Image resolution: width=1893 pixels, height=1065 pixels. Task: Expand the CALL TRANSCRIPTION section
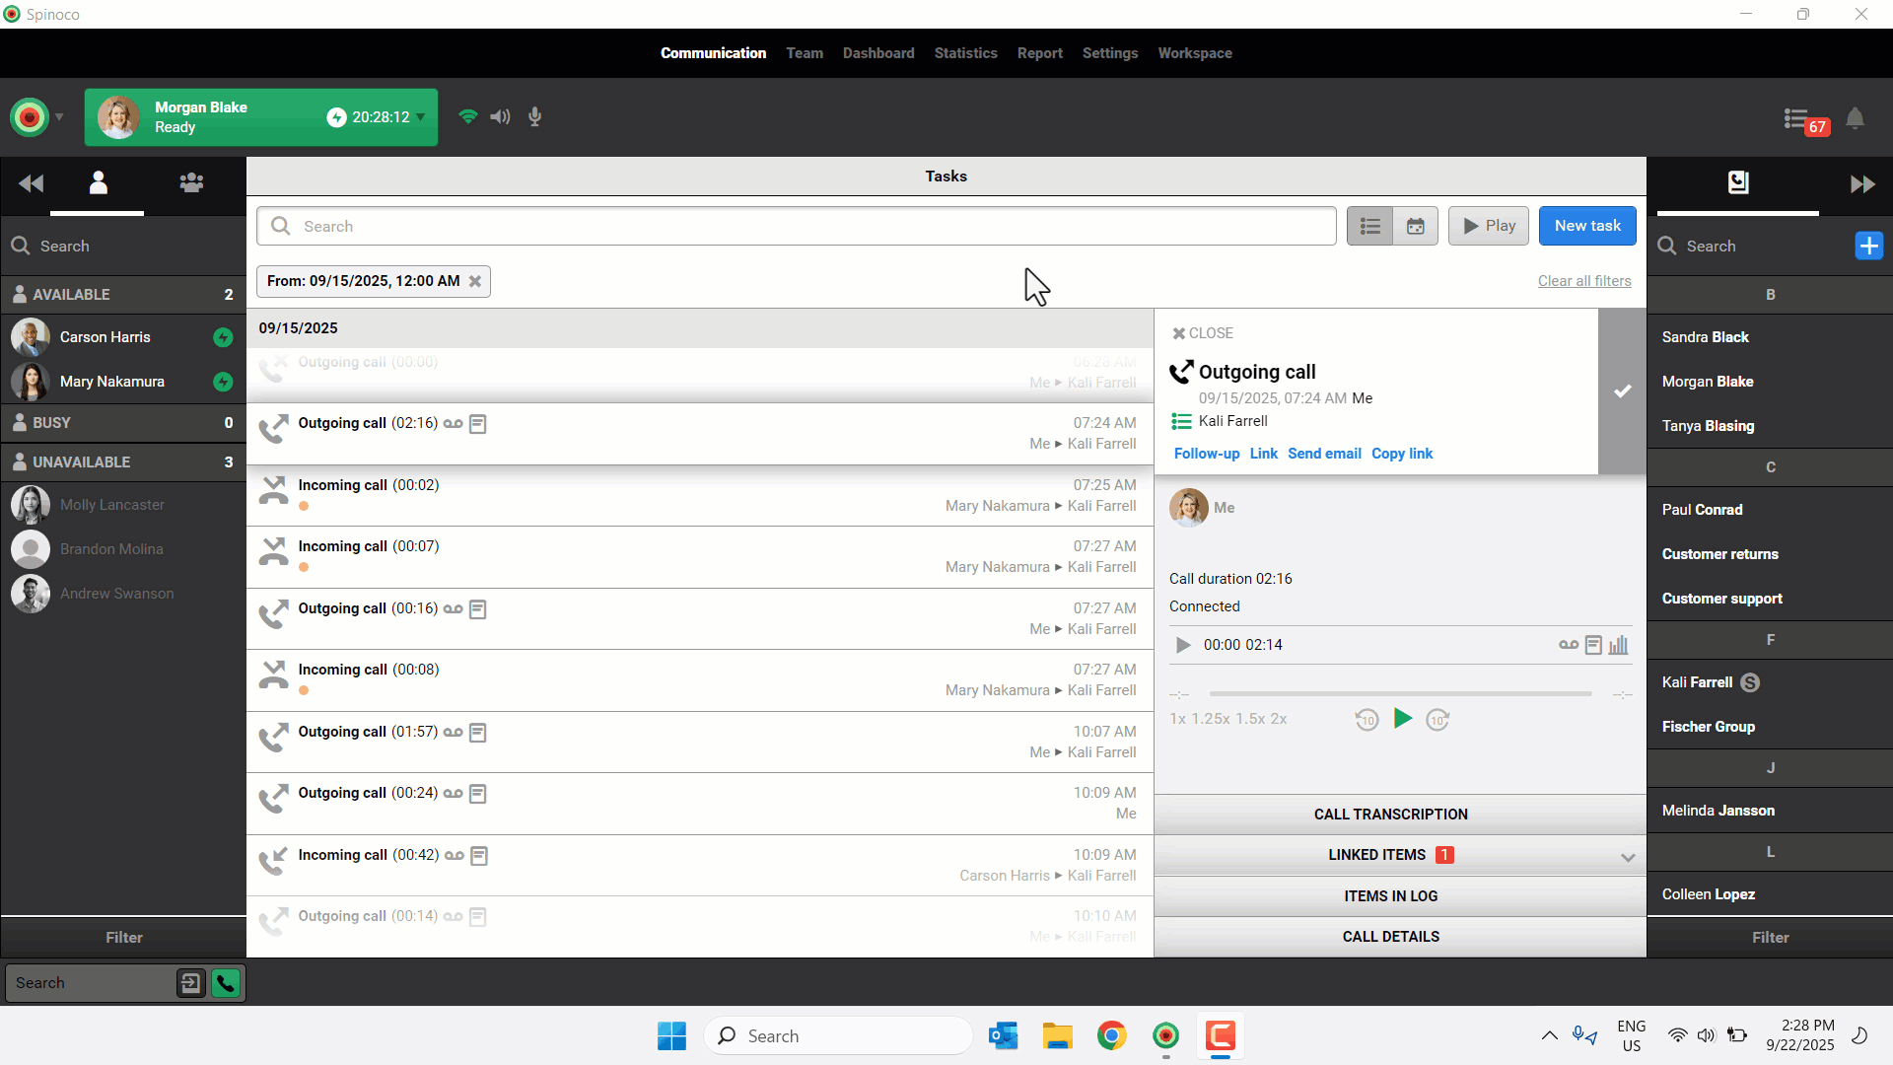coord(1390,815)
